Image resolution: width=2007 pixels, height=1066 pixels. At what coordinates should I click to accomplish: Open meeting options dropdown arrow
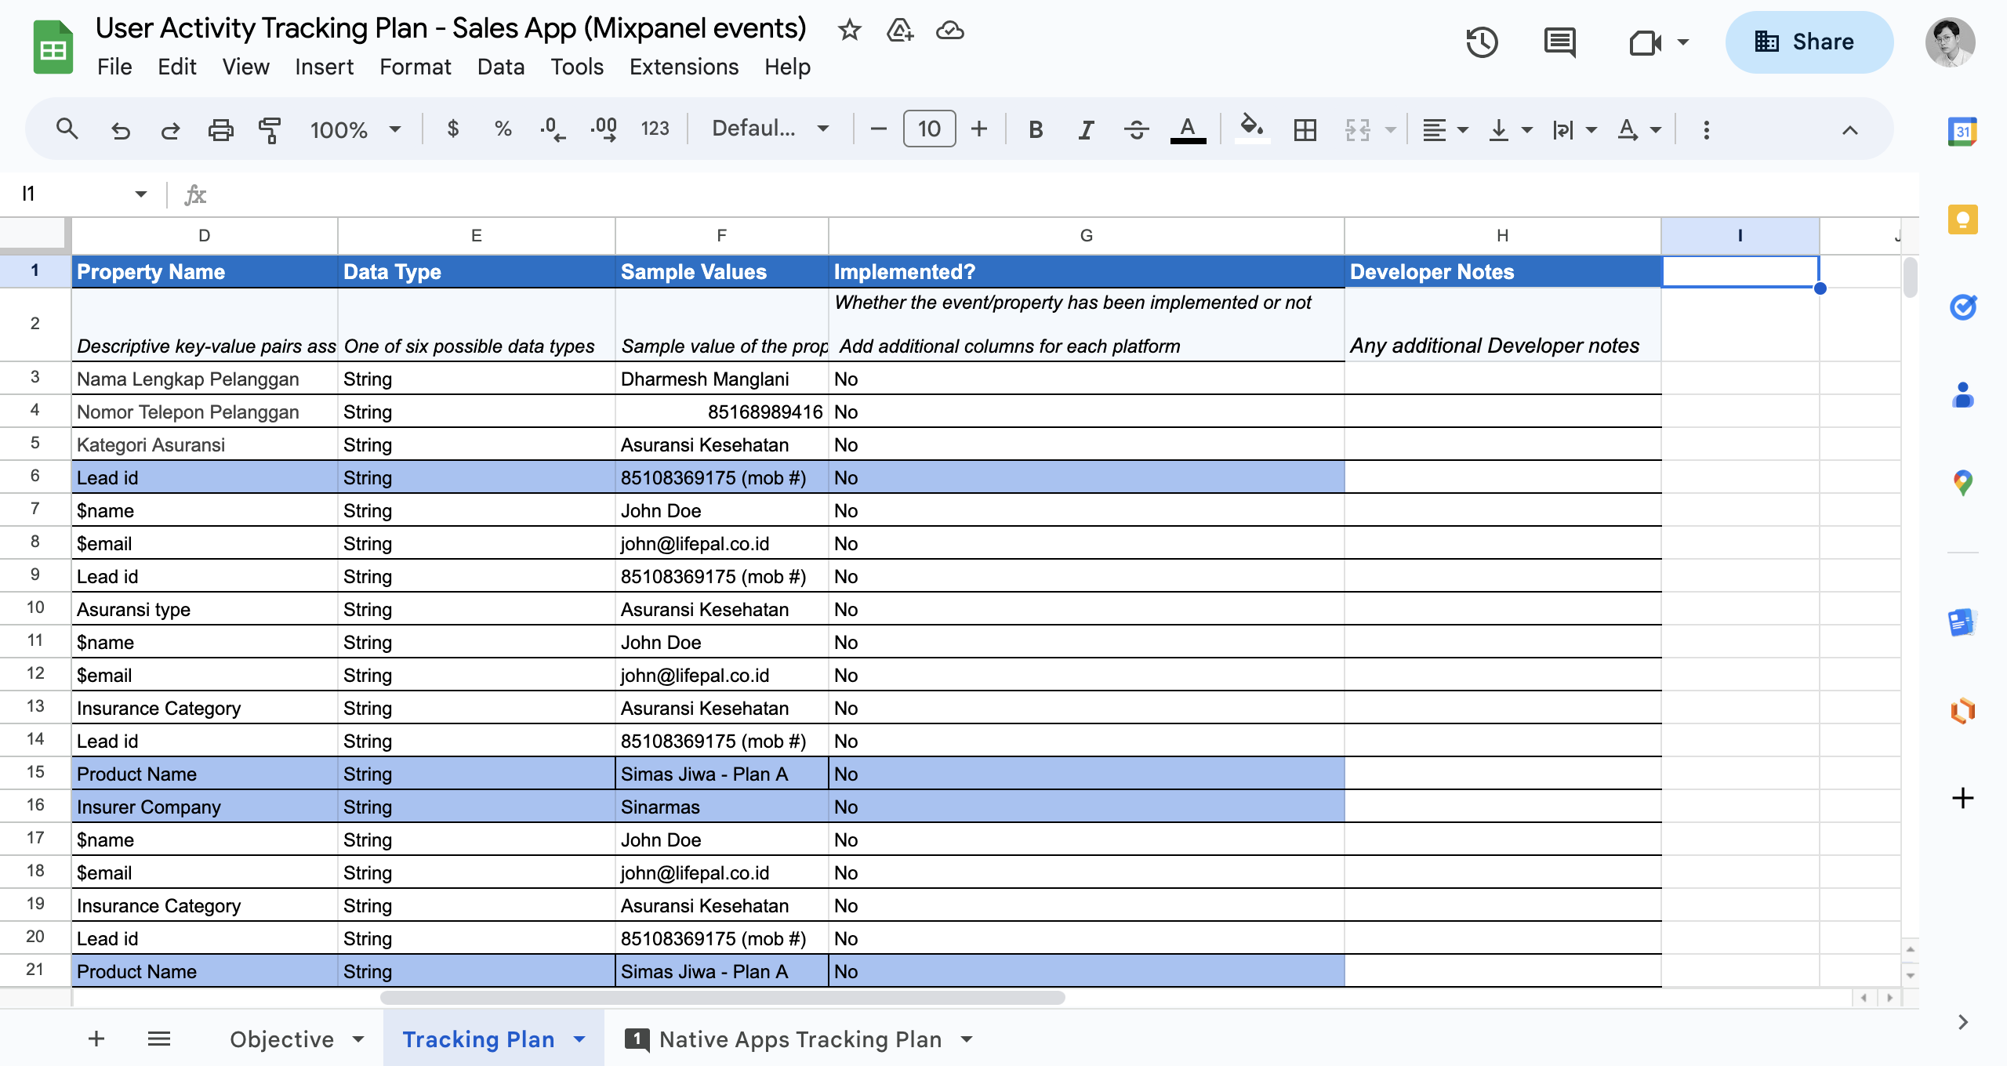1683,42
